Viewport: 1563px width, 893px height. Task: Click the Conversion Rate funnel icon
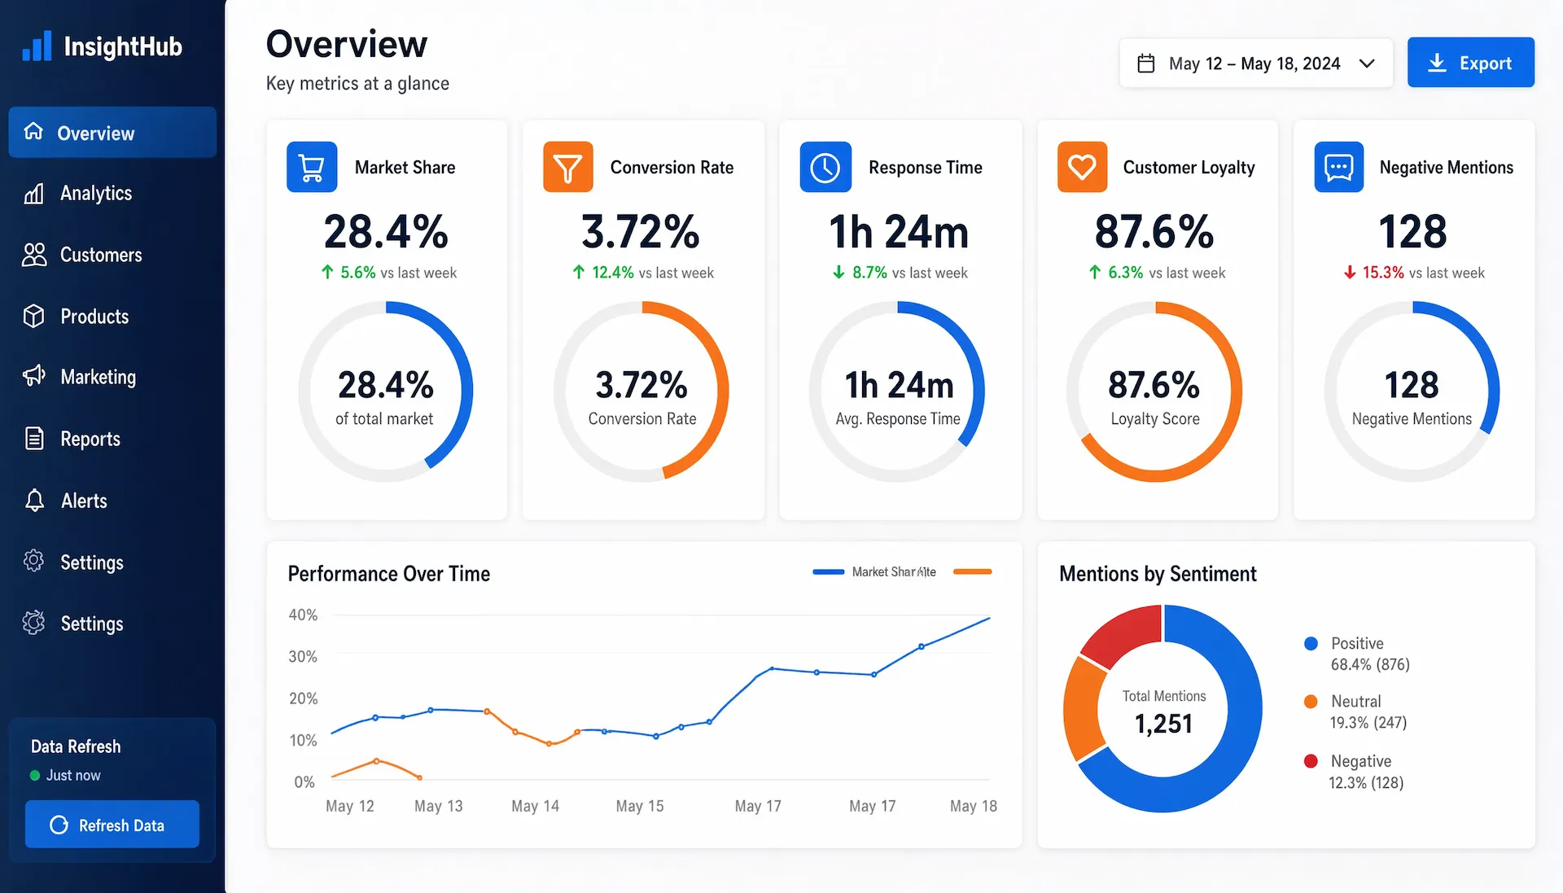[x=567, y=167]
